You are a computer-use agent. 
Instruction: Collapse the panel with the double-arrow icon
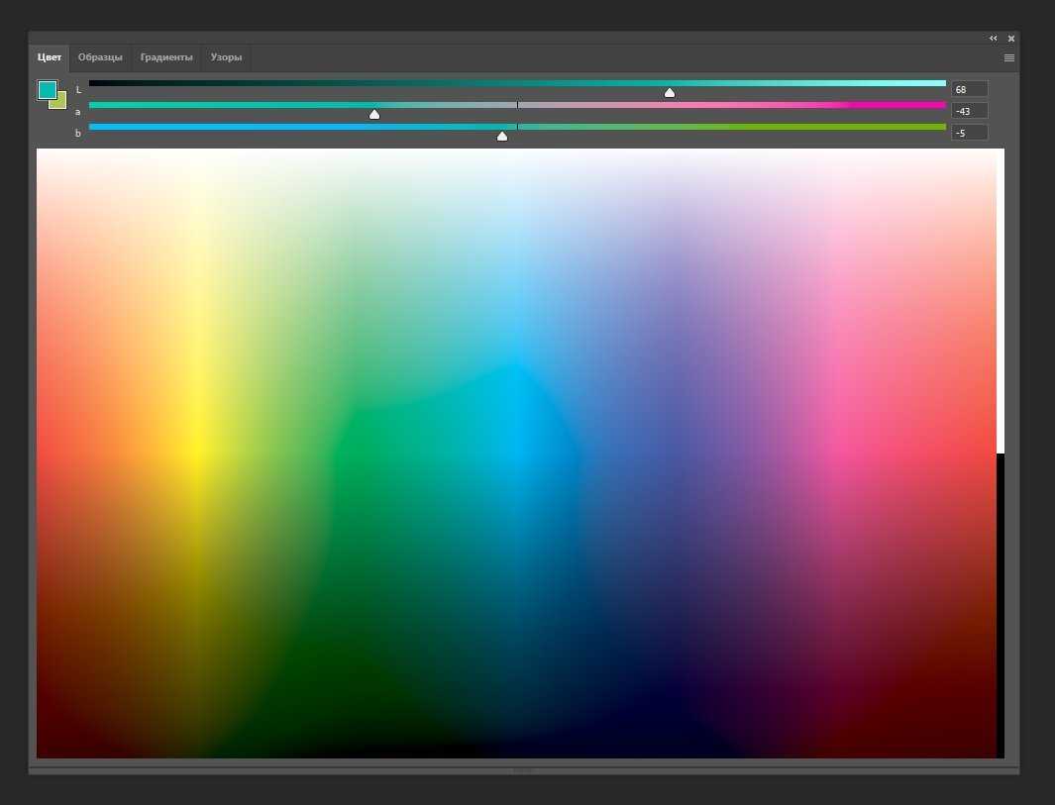(x=993, y=39)
